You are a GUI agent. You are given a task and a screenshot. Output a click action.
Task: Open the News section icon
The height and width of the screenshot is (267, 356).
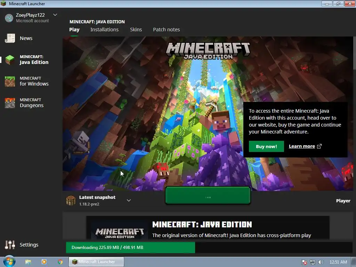click(10, 38)
